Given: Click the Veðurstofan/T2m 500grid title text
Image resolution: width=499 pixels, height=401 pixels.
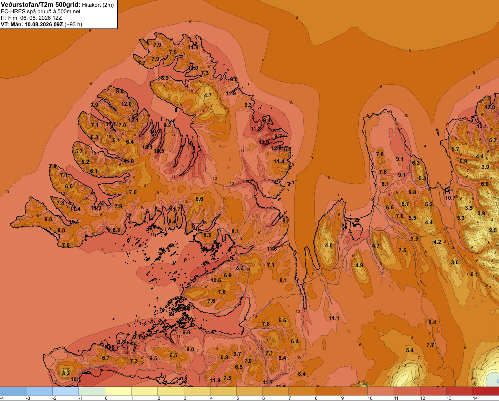Looking at the screenshot, I should tap(41, 4).
